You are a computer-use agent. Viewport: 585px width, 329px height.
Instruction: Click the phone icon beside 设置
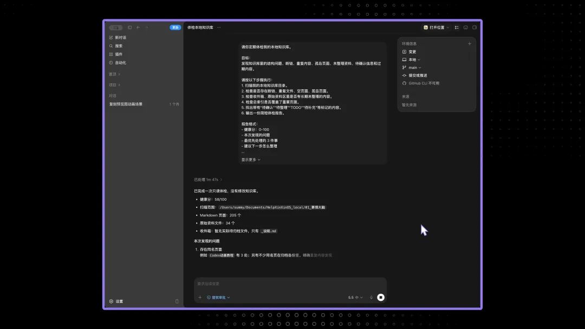coord(177,301)
